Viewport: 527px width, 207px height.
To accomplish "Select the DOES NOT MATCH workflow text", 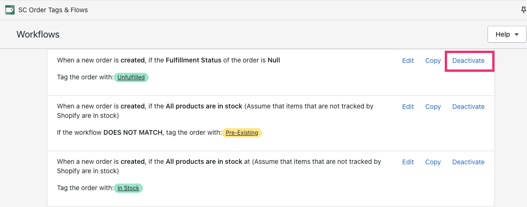I will point(133,132).
